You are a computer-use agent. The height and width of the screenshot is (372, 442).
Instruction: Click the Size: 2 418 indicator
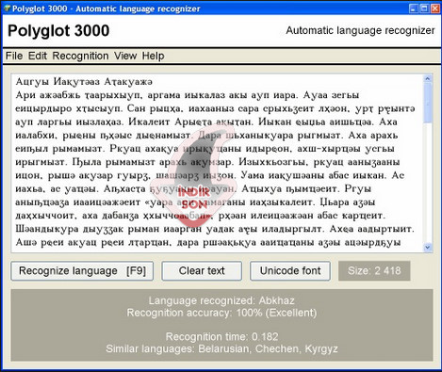point(374,271)
